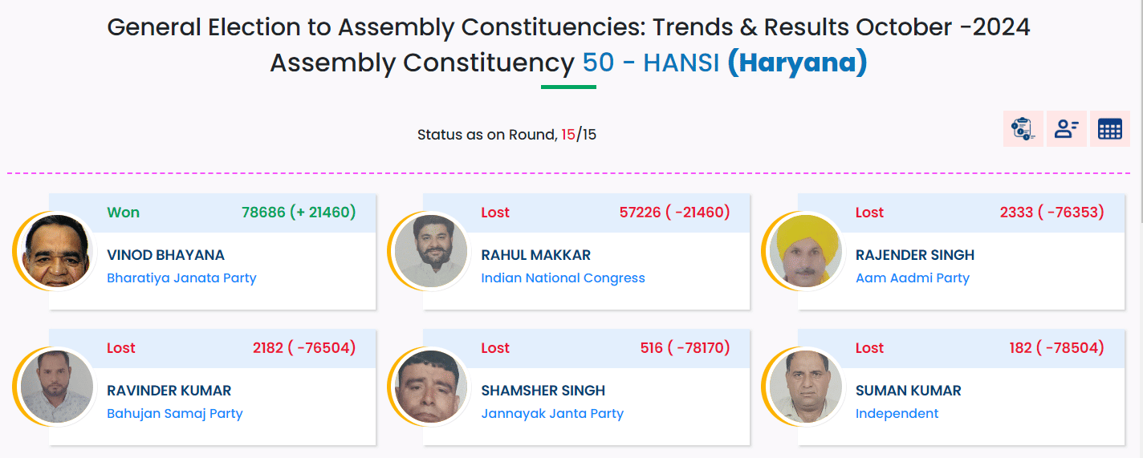Open Rajender Singh's photo with yellow turban

[x=803, y=252]
